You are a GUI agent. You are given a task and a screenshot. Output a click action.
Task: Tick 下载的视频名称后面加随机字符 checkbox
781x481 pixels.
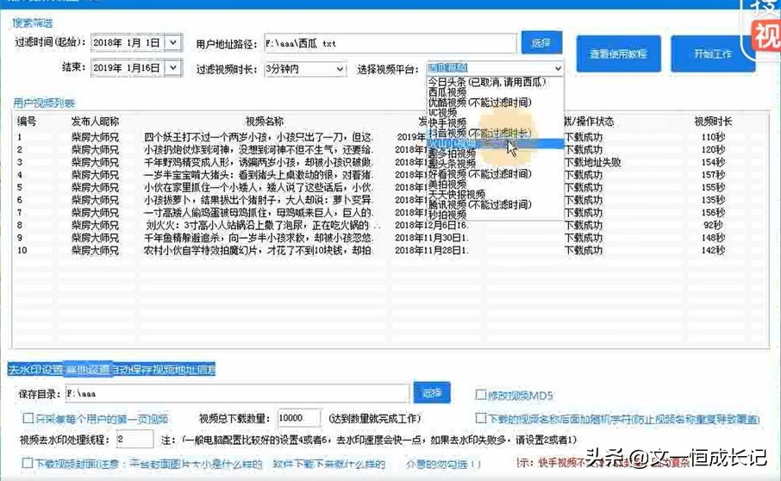481,418
